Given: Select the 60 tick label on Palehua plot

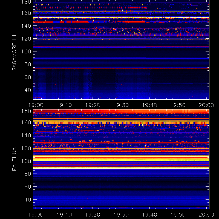Looking at the screenshot, I should point(28,187).
